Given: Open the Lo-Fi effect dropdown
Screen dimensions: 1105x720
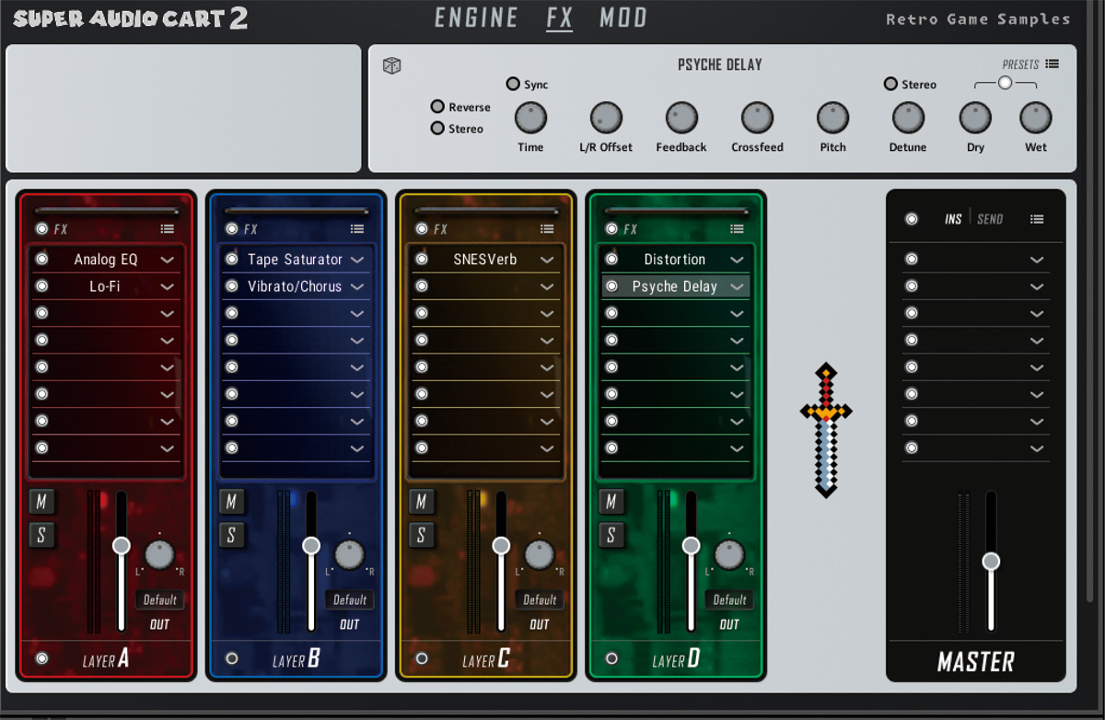Looking at the screenshot, I should tap(168, 287).
